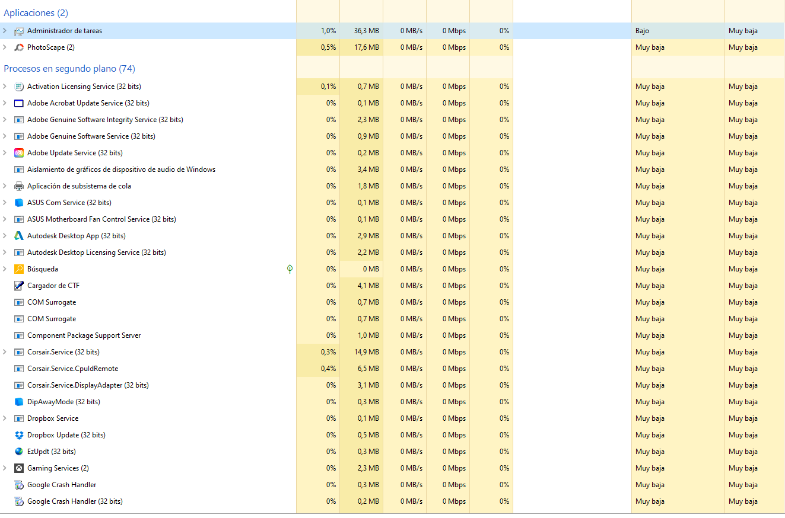Expand Activation Licensing Service row
Viewport: 785px width, 518px height.
[5, 87]
